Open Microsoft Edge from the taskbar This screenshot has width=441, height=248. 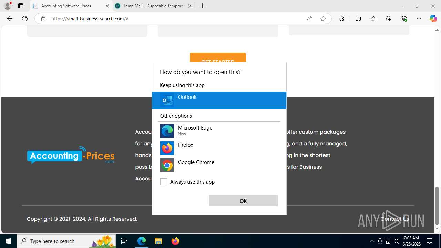tap(142, 241)
